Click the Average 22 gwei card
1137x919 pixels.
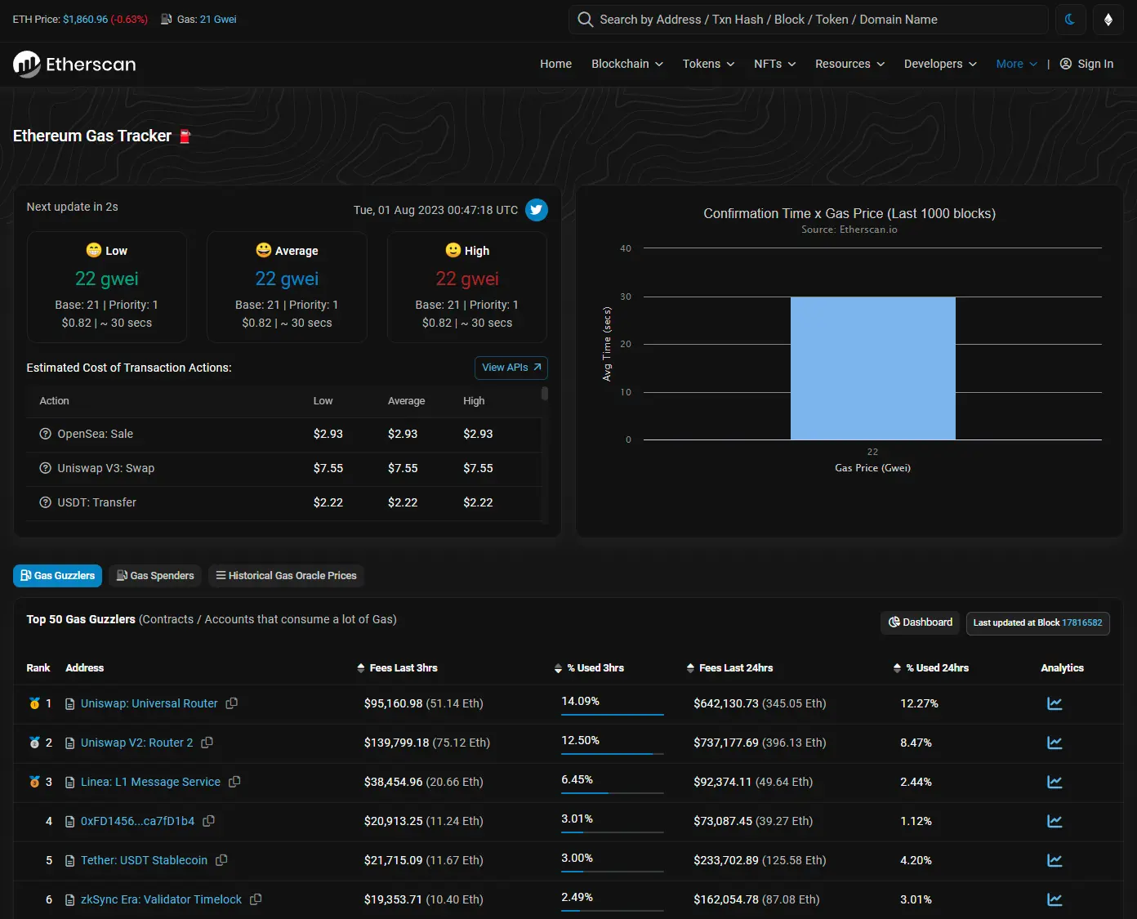[287, 287]
